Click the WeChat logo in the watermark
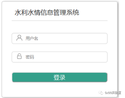This screenshot has width=125, height=98. [x=101, y=93]
